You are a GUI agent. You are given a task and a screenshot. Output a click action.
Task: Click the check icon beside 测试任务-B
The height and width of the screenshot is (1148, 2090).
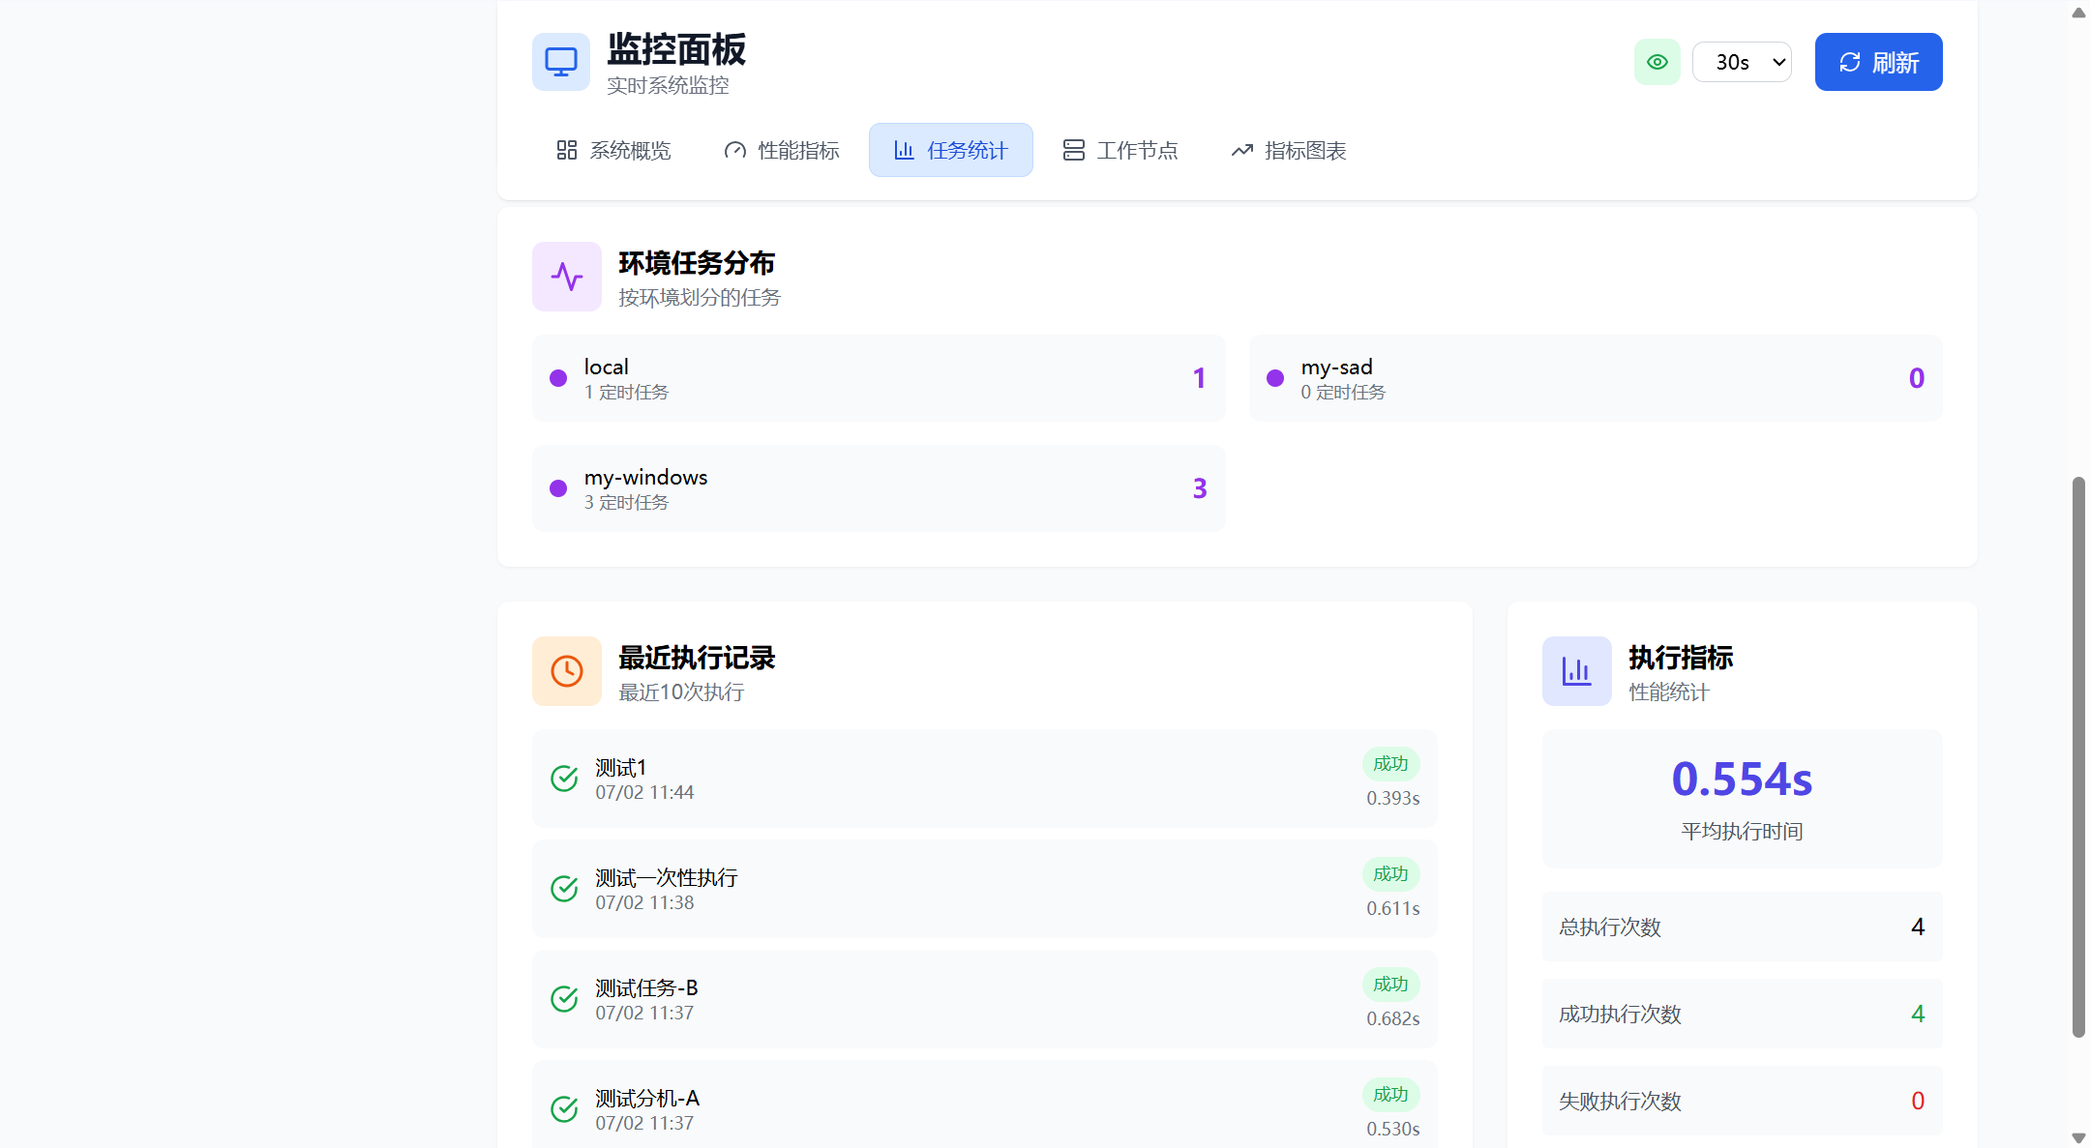click(x=564, y=999)
